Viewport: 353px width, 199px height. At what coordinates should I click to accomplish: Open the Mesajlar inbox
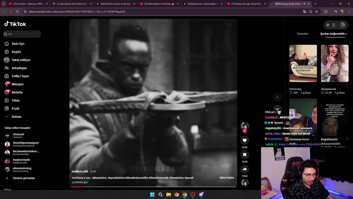[18, 84]
